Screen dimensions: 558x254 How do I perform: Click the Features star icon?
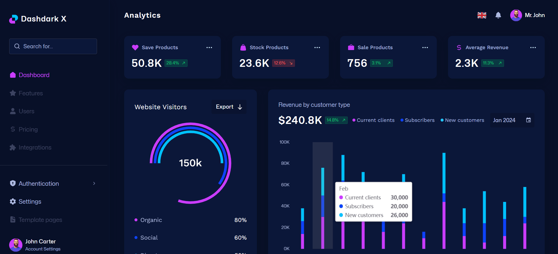click(x=13, y=93)
